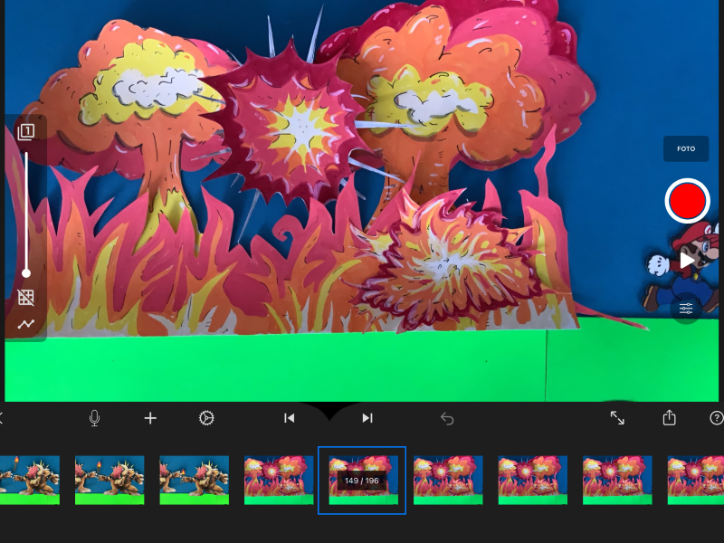724x543 pixels.
Task: Open the share options
Action: click(x=669, y=418)
